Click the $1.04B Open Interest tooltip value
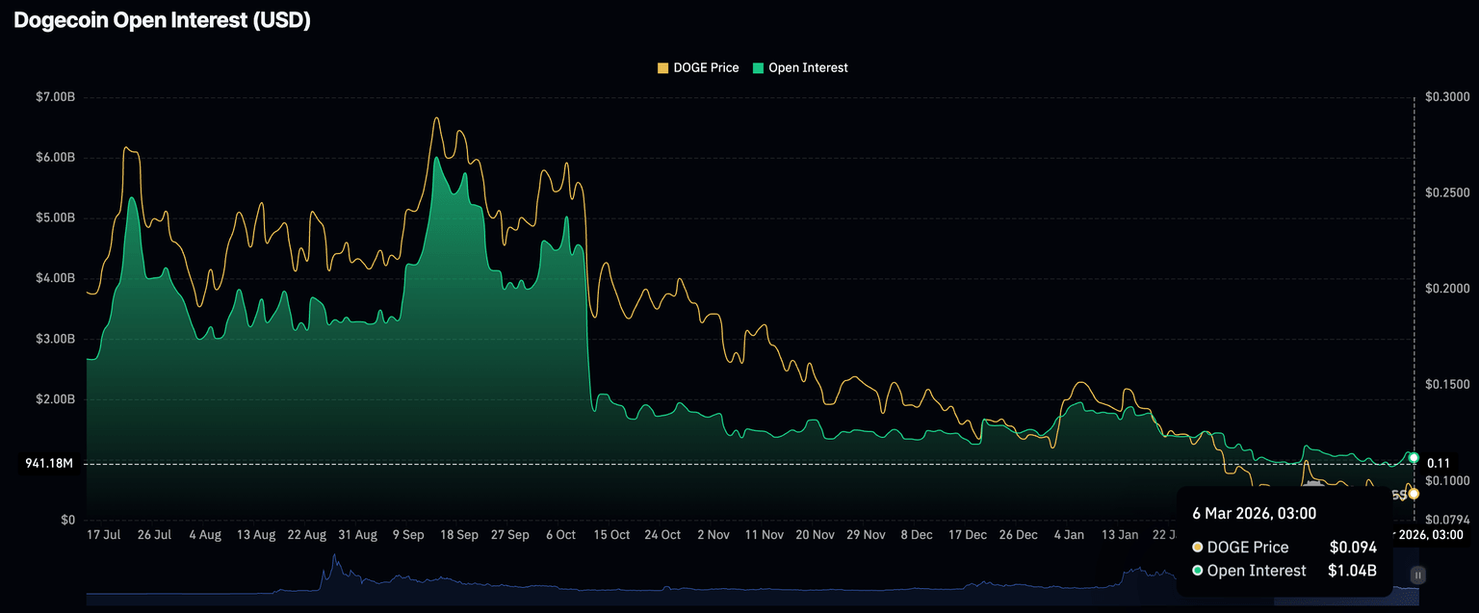This screenshot has width=1479, height=613. coord(1353,571)
